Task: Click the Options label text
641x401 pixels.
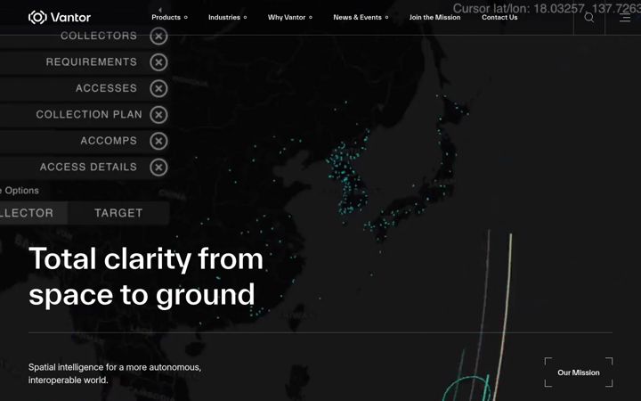Action: tap(21, 191)
